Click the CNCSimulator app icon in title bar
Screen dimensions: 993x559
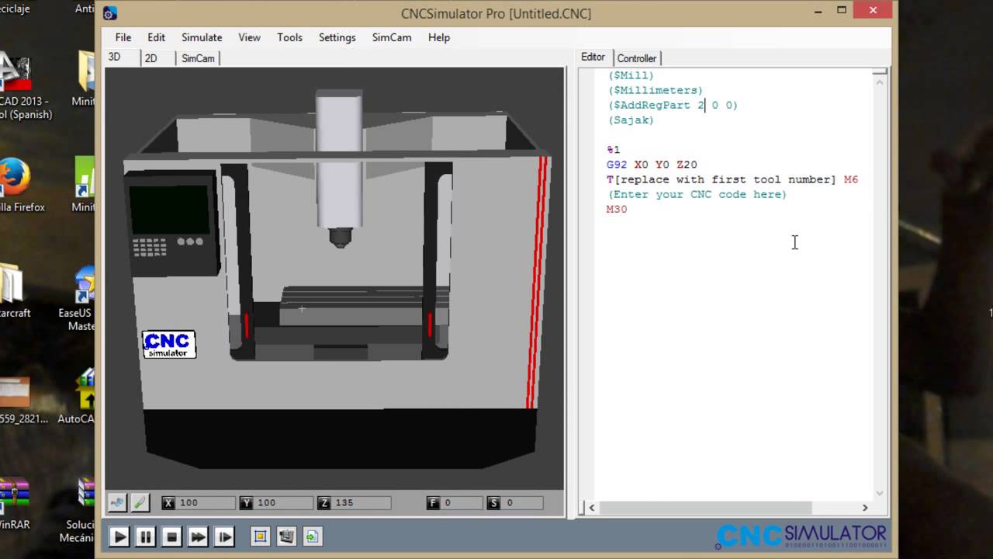(110, 13)
